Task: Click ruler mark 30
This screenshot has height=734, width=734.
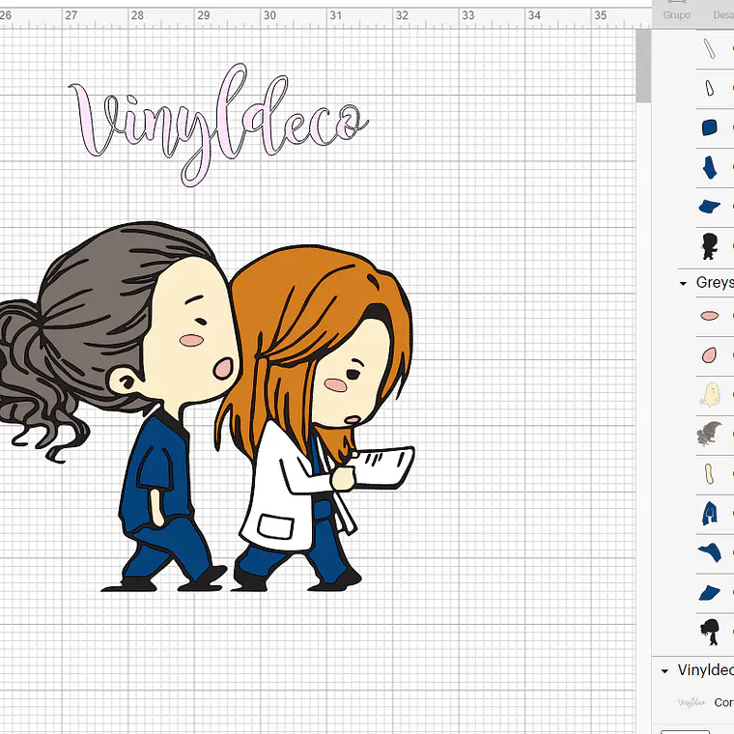Action: [269, 15]
